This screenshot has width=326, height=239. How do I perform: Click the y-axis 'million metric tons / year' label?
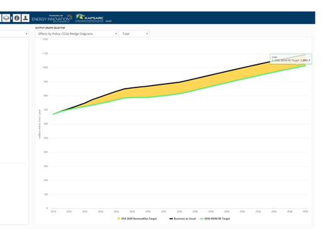40,124
